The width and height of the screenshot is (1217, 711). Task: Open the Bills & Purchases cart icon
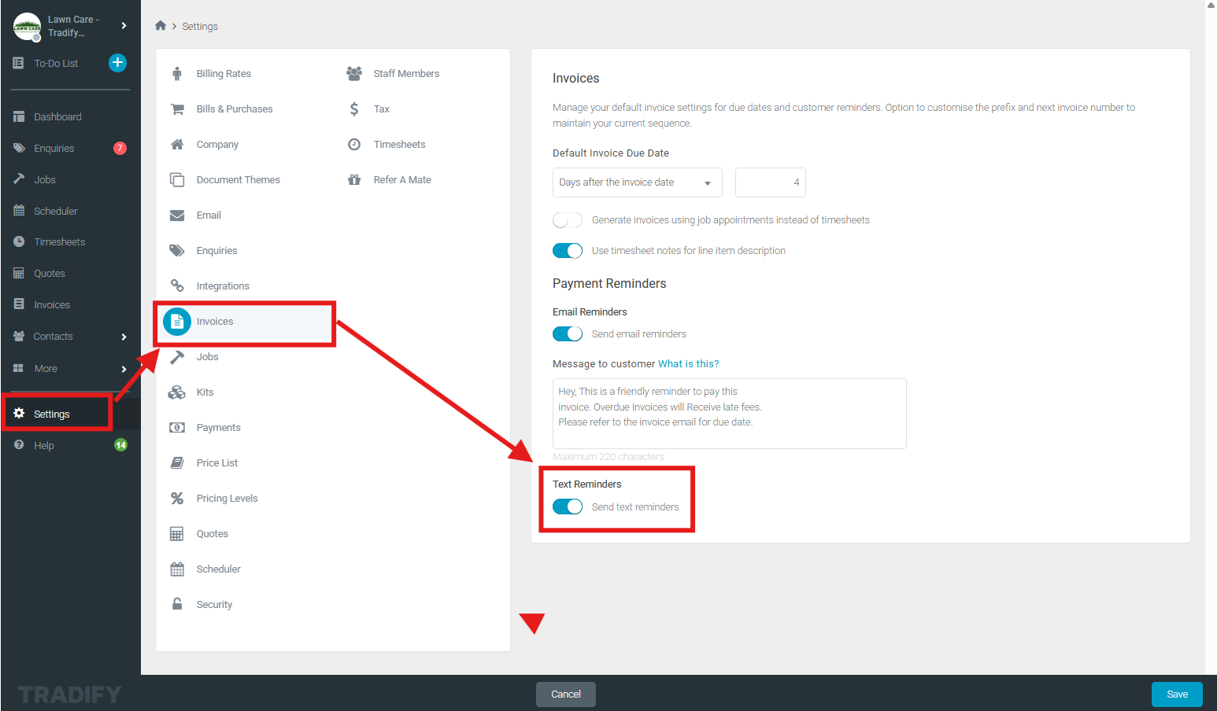point(177,109)
